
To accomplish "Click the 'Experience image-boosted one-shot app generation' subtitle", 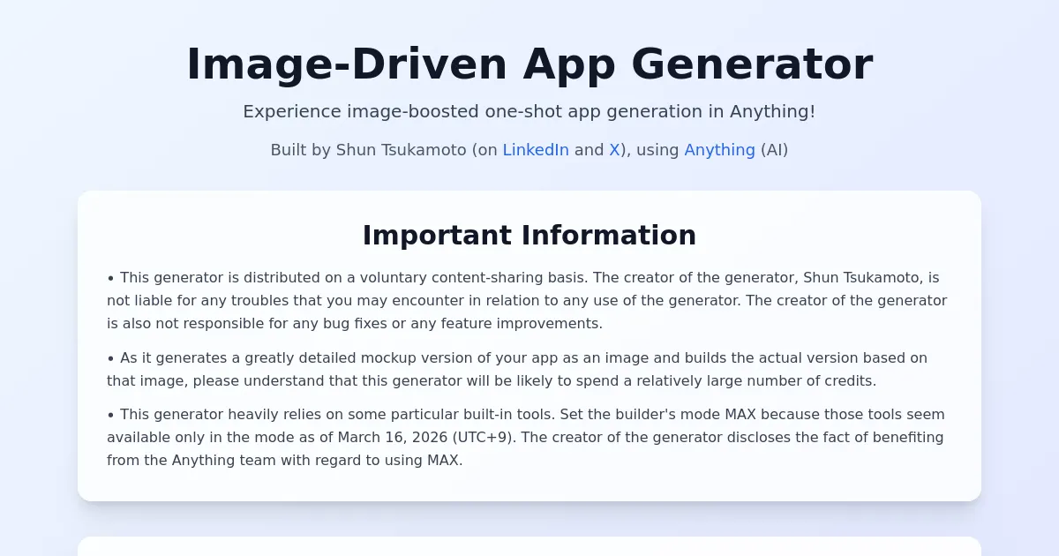I will point(529,111).
